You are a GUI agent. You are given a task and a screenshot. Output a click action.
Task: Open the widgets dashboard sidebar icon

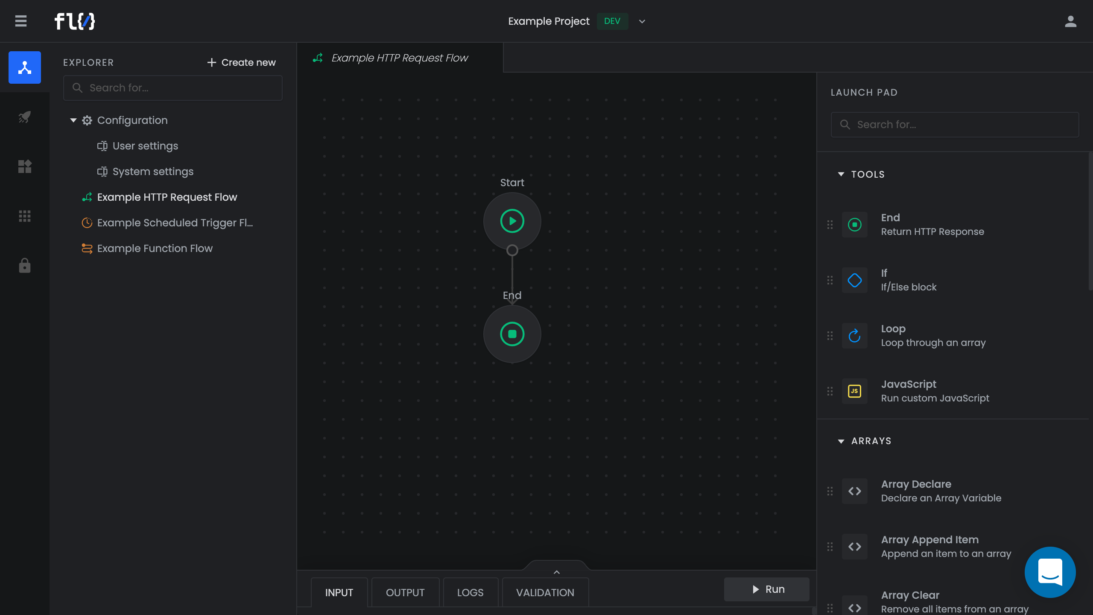(x=24, y=166)
